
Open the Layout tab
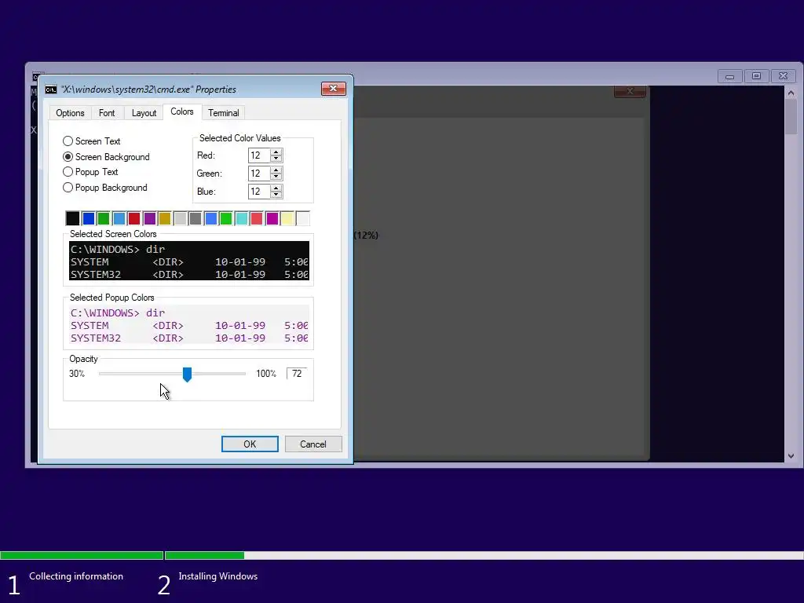tap(144, 113)
